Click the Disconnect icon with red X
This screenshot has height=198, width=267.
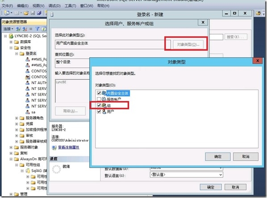click(x=25, y=29)
